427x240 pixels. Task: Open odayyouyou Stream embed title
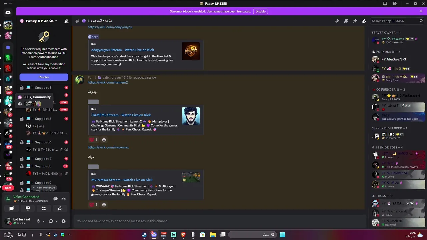coord(123,50)
